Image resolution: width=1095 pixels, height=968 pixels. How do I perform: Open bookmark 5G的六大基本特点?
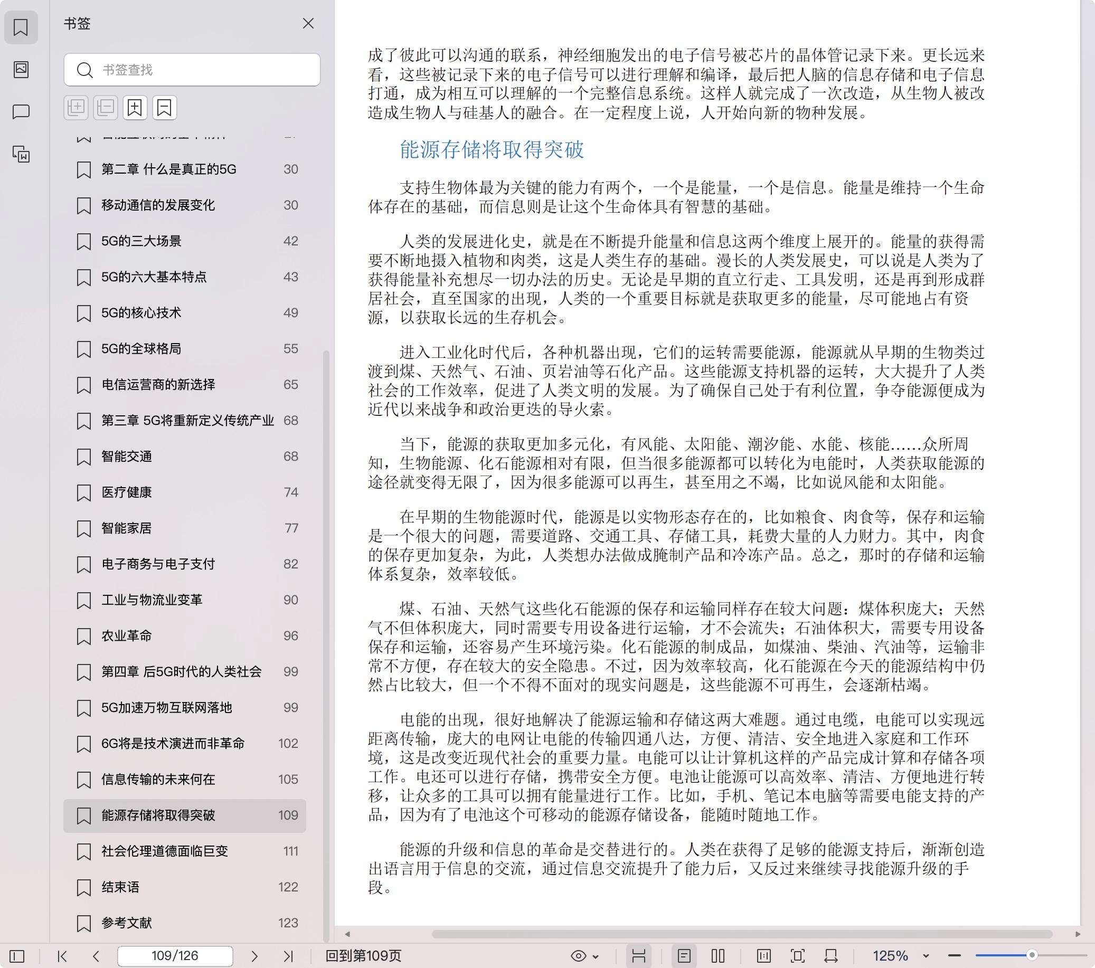pos(185,277)
